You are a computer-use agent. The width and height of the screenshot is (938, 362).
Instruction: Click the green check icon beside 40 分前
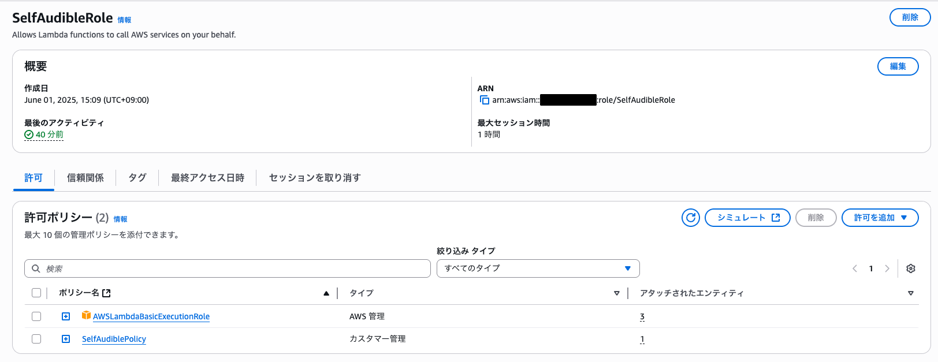(x=29, y=135)
